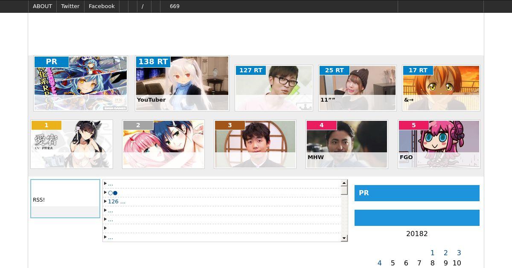The image size is (512, 268).
Task: Click calendar day 6
Action: (x=406, y=263)
